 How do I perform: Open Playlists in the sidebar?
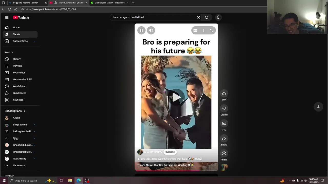pos(20,66)
